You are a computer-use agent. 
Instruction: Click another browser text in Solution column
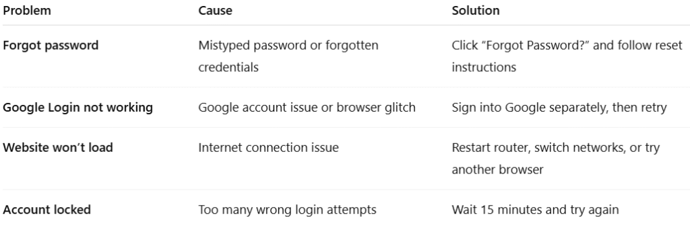click(x=498, y=169)
